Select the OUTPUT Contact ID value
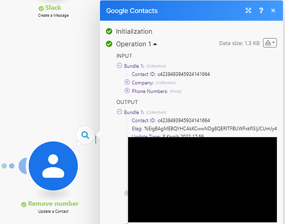The width and height of the screenshot is (285, 224). [184, 121]
